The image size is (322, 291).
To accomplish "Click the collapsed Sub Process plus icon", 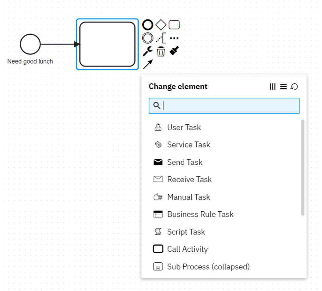I will tap(158, 267).
